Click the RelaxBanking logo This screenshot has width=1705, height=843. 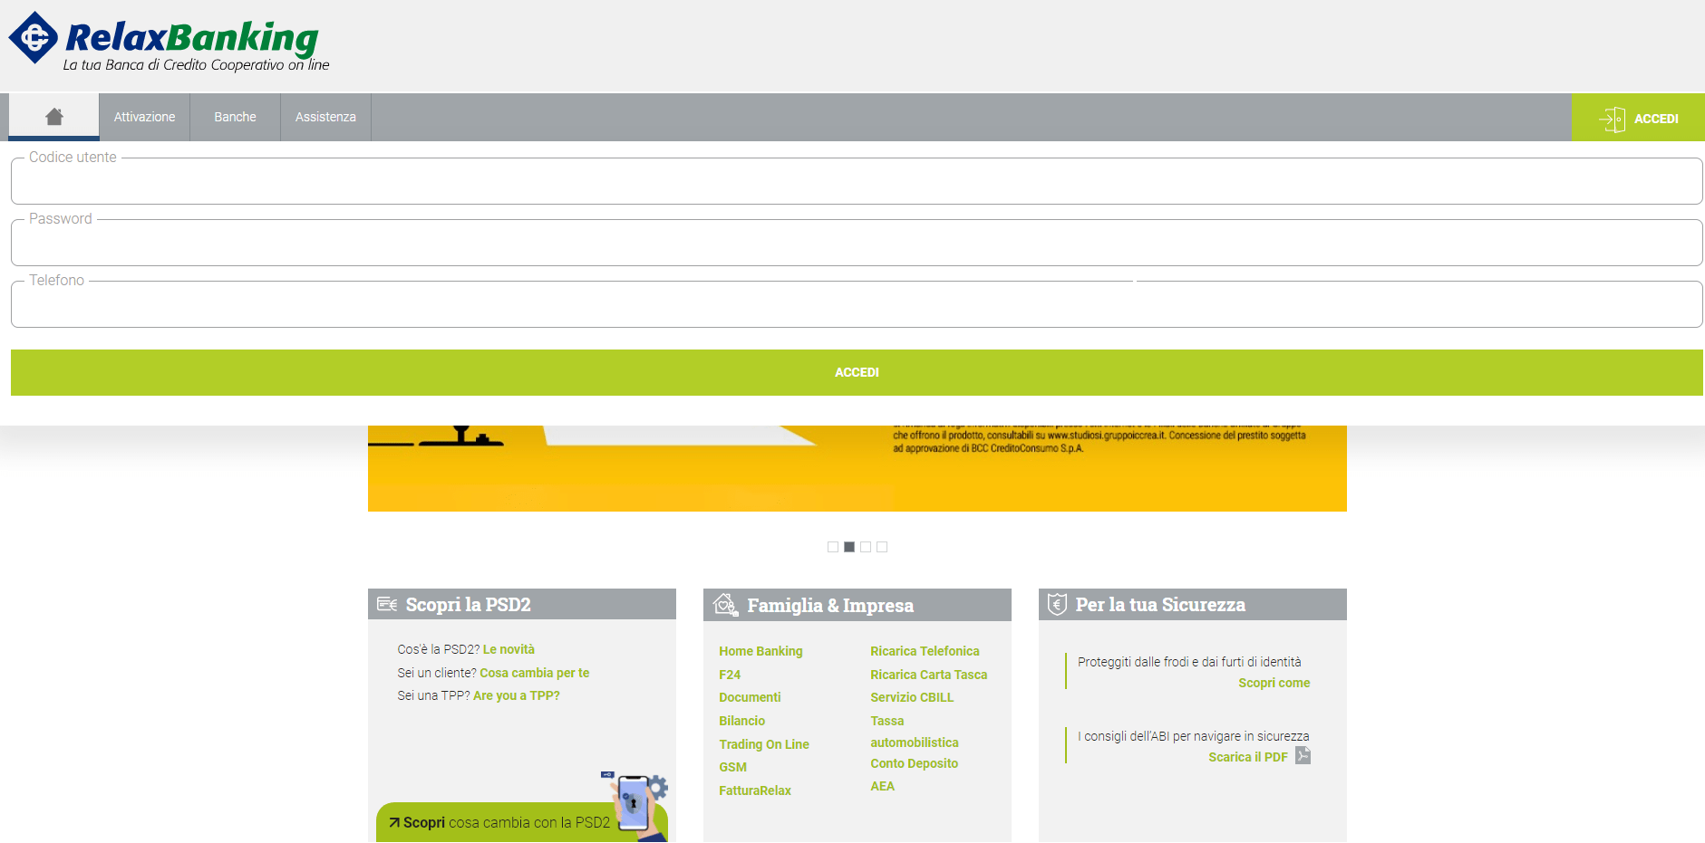tap(169, 42)
